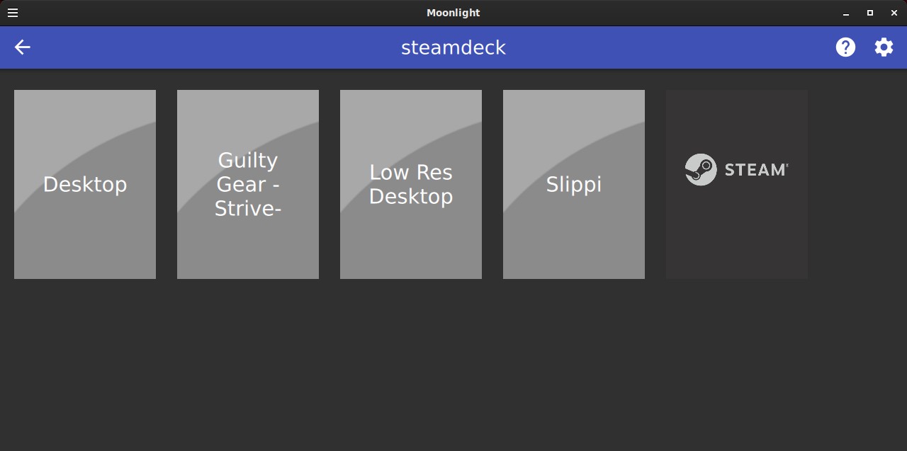Open the Low Res Desktop tile

[411, 184]
